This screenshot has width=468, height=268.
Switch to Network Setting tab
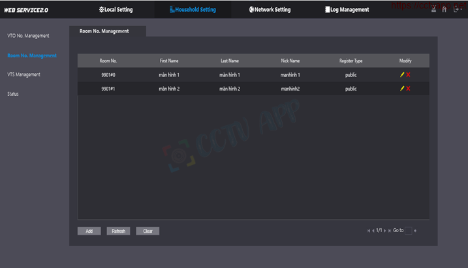[270, 10]
